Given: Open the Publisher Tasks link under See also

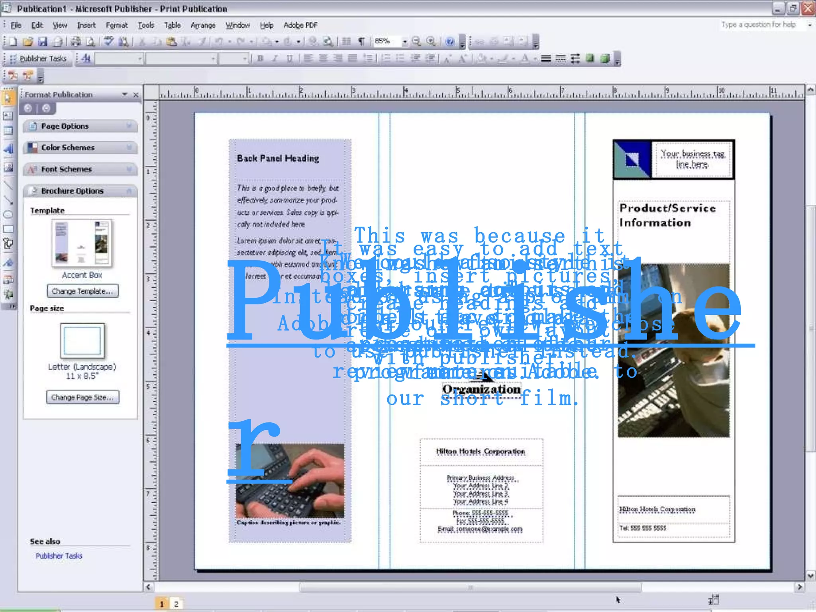Looking at the screenshot, I should point(59,556).
